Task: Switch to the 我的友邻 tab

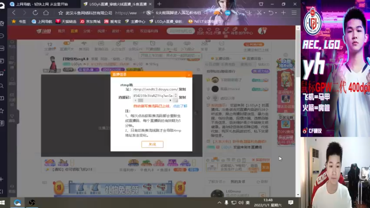Action: pos(238,182)
